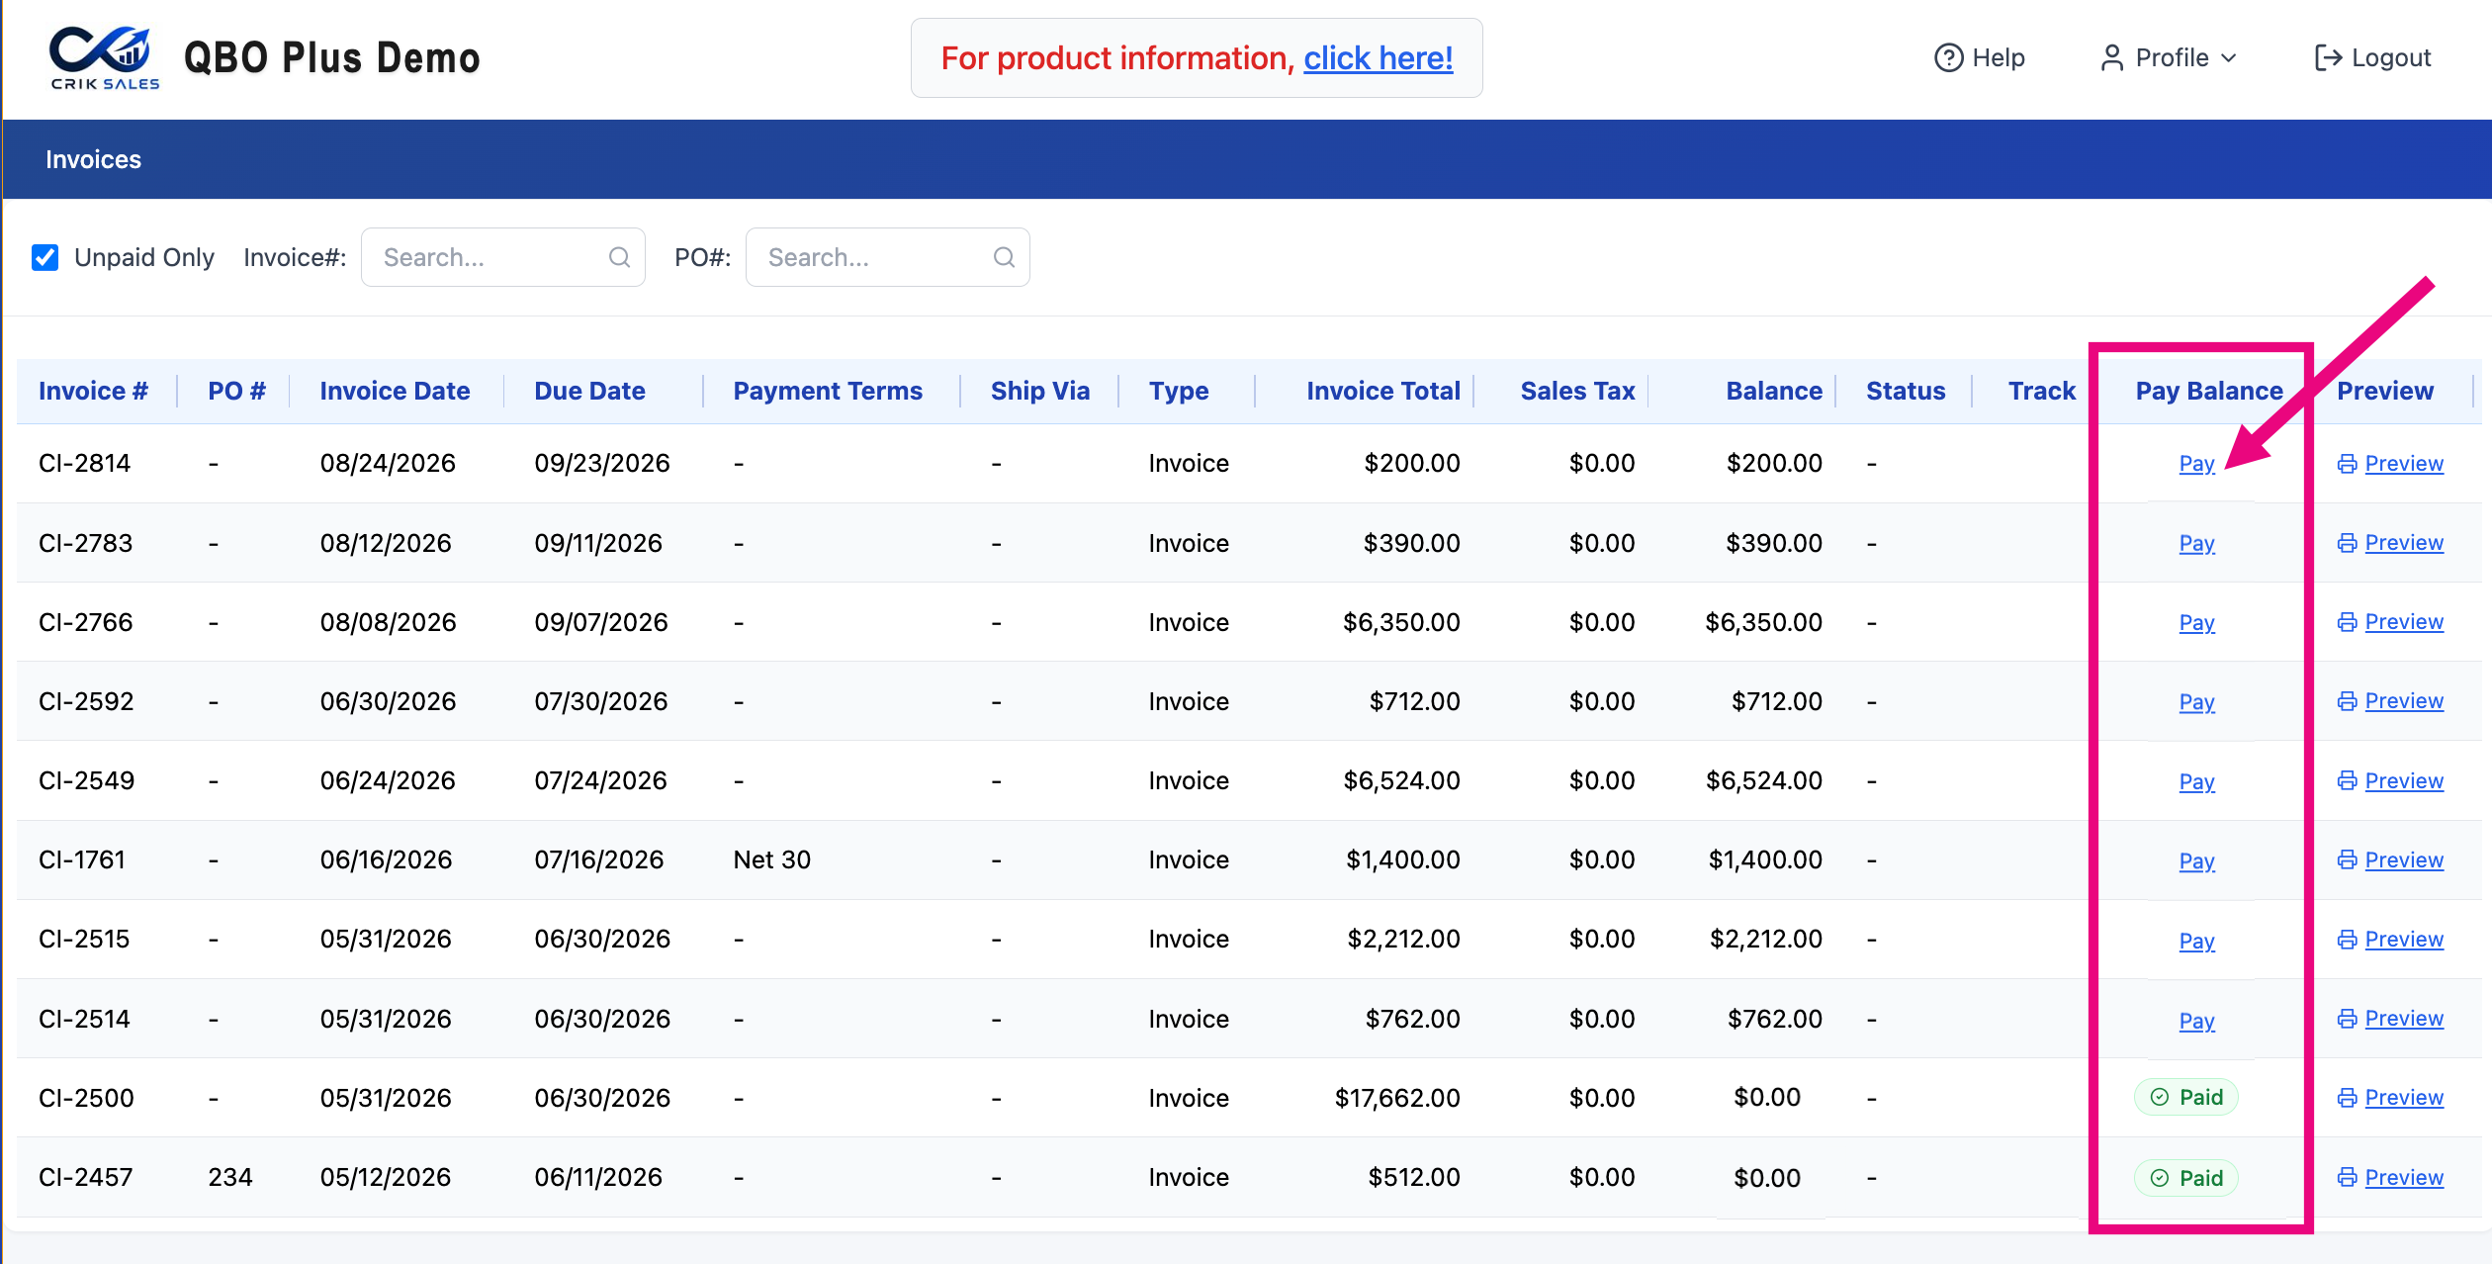Image resolution: width=2492 pixels, height=1264 pixels.
Task: Click printer icon for invoice CI-2514
Action: coord(2347,1019)
